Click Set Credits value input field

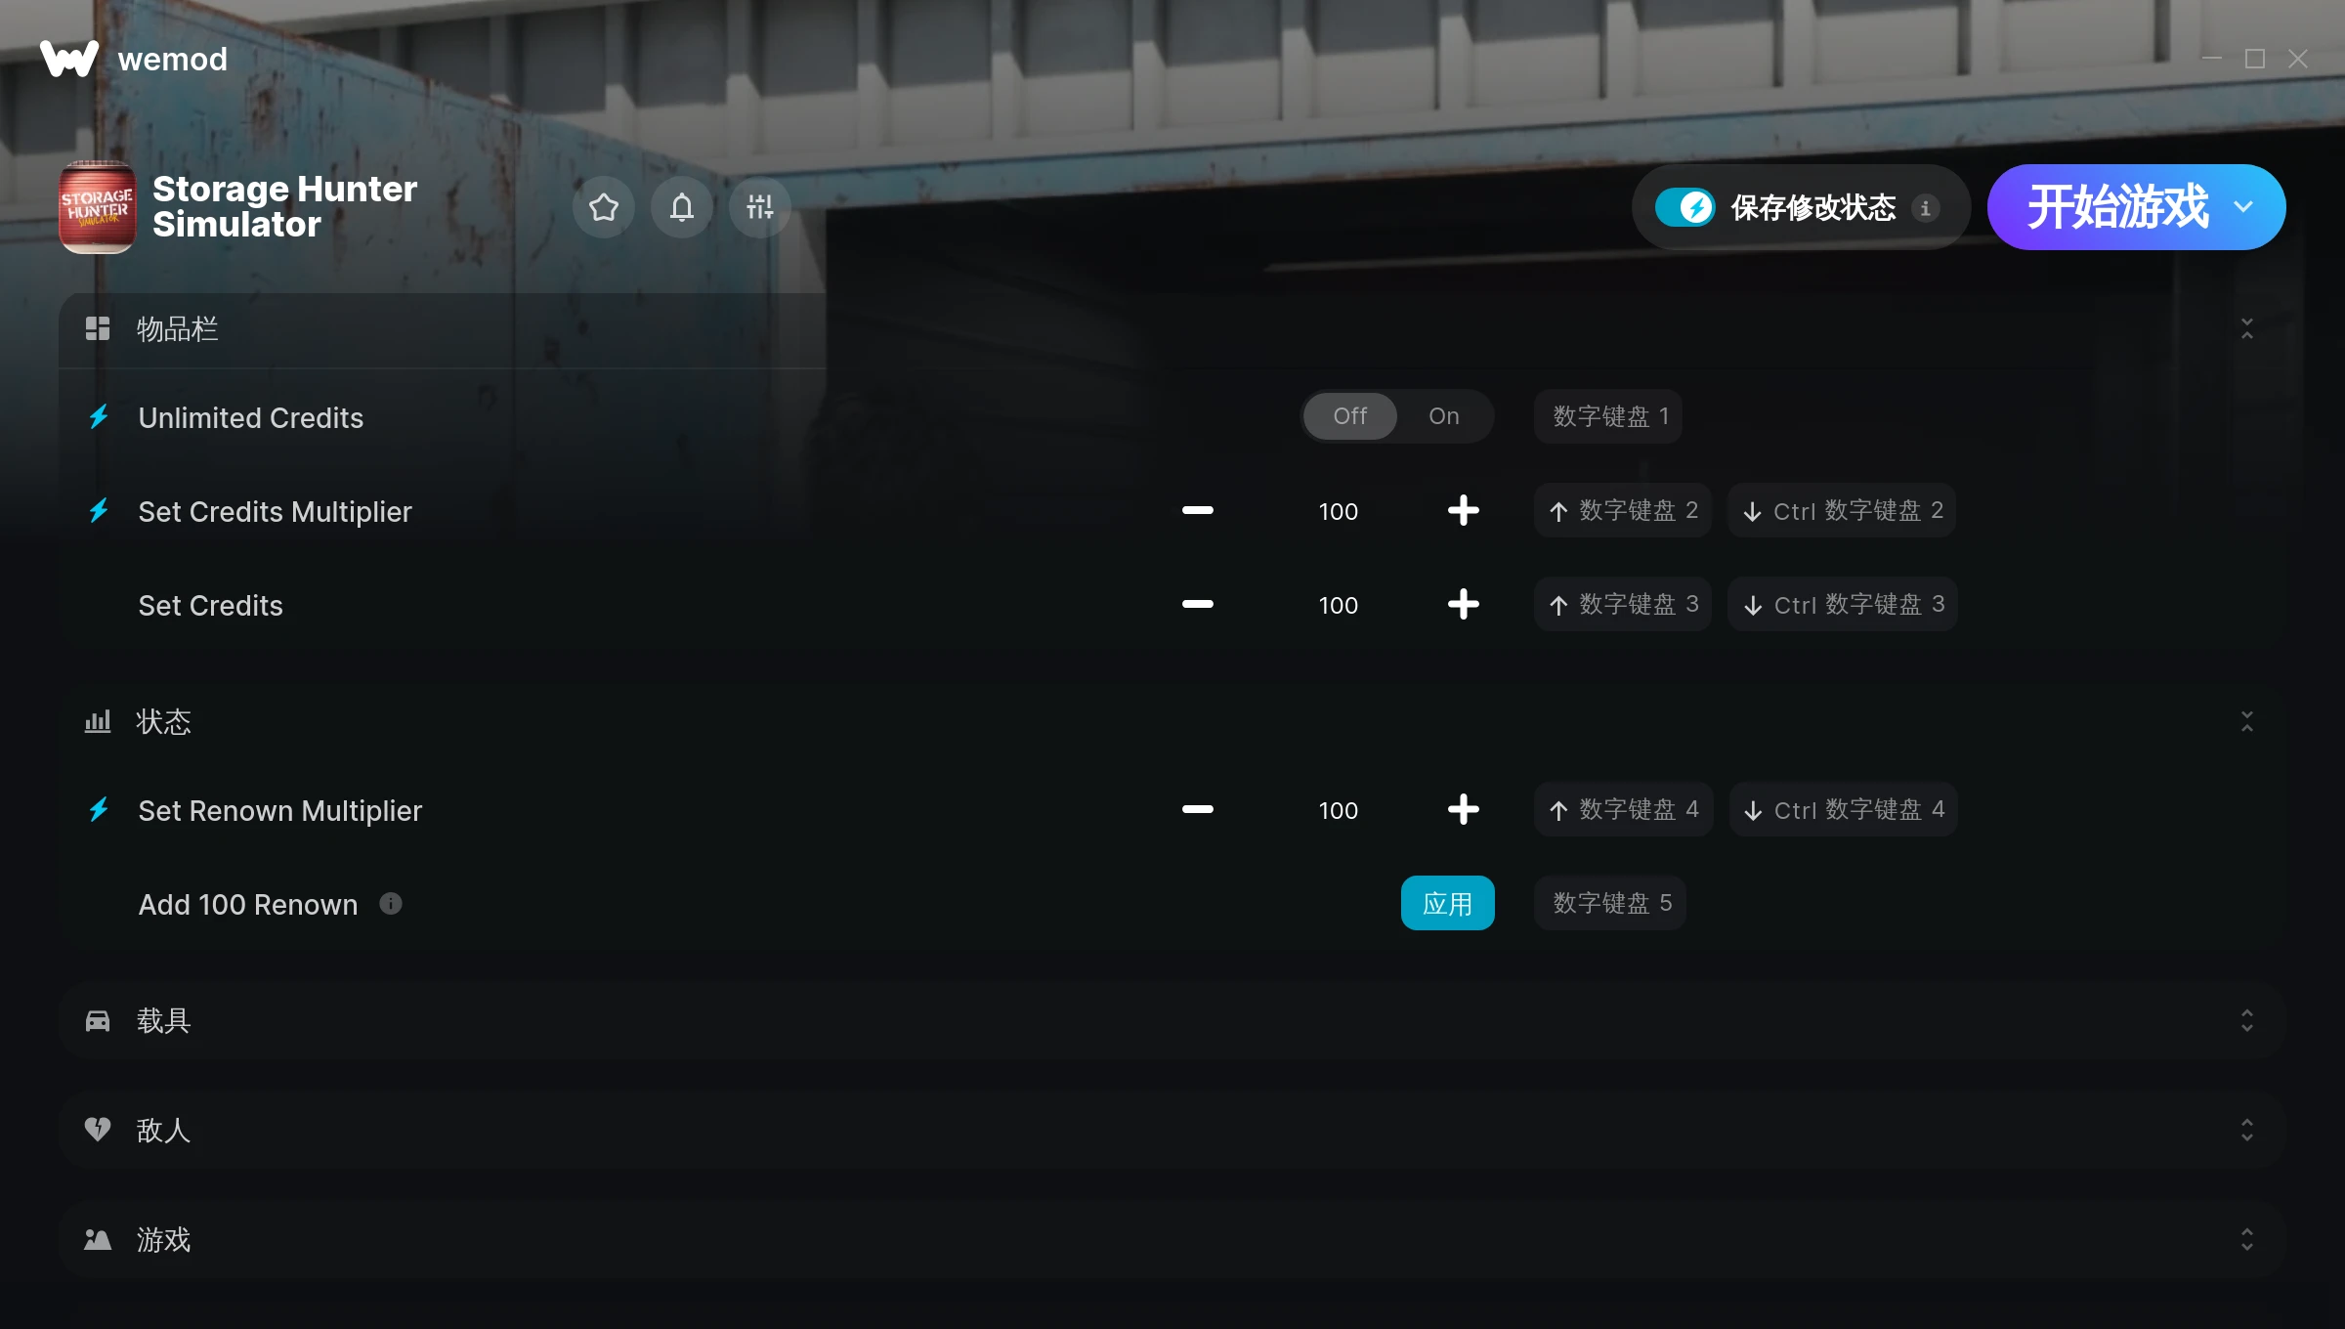point(1337,604)
